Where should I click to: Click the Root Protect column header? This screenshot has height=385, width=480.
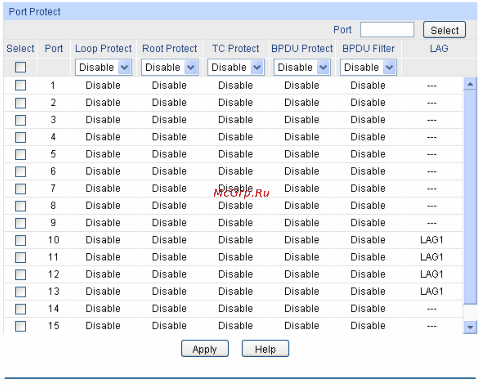pos(170,49)
